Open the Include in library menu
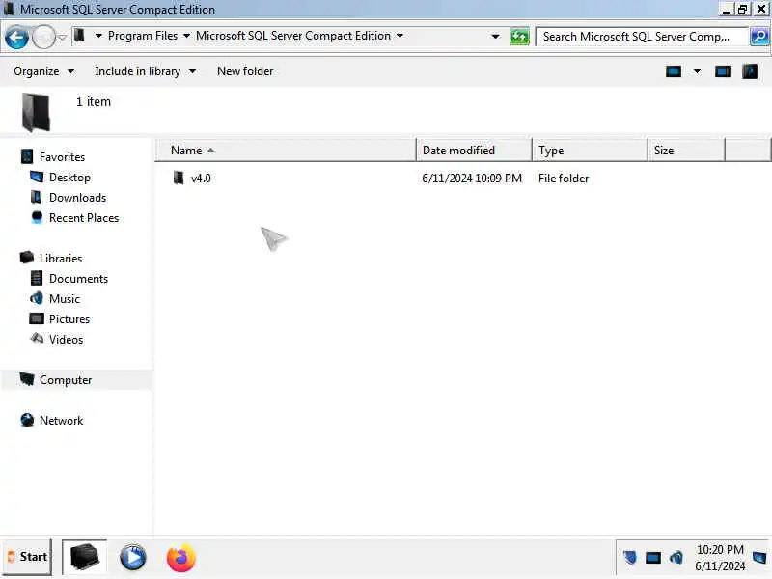Viewport: 772px width, 579px height. click(x=146, y=71)
